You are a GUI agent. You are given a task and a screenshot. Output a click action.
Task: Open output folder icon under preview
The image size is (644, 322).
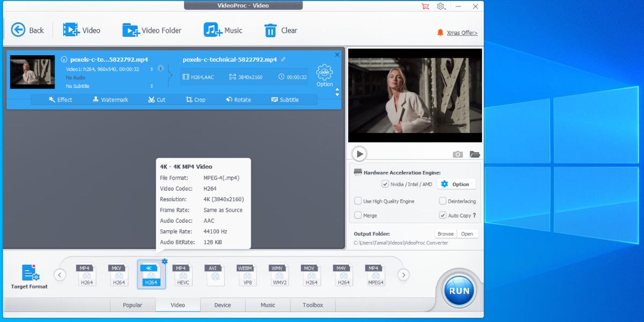475,154
